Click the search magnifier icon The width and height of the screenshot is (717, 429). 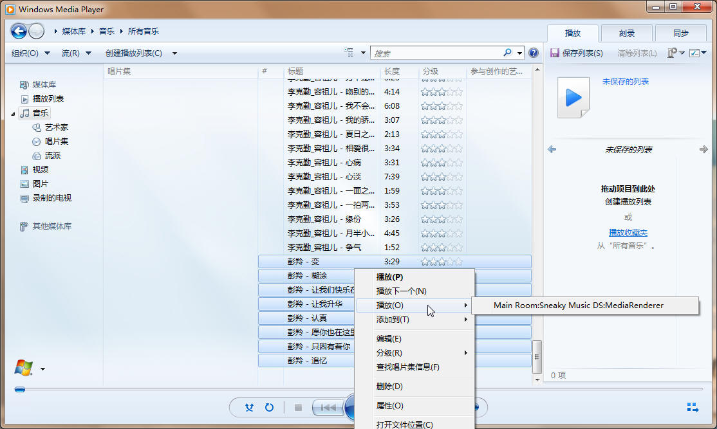pos(507,53)
